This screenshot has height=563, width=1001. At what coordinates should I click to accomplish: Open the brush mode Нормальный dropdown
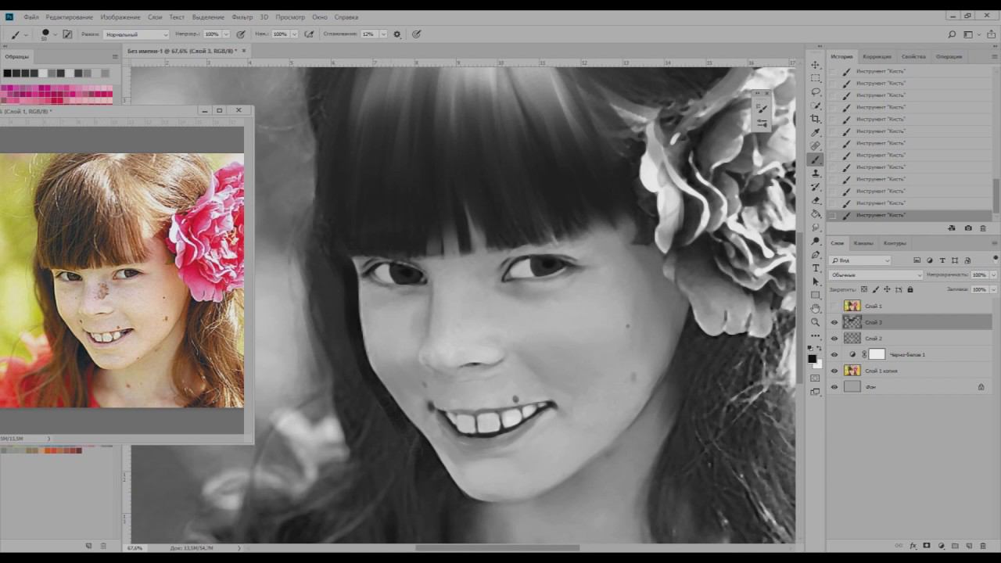point(136,34)
